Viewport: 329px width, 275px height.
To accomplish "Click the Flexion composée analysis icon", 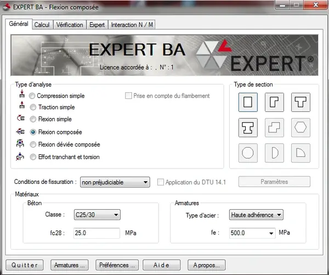I will (x=20, y=132).
